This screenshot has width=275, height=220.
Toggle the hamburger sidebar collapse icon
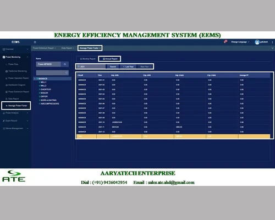(x=35, y=42)
